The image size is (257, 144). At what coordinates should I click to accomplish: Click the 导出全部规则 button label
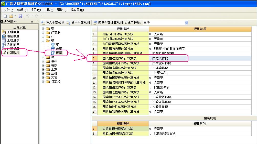[x=80, y=22]
